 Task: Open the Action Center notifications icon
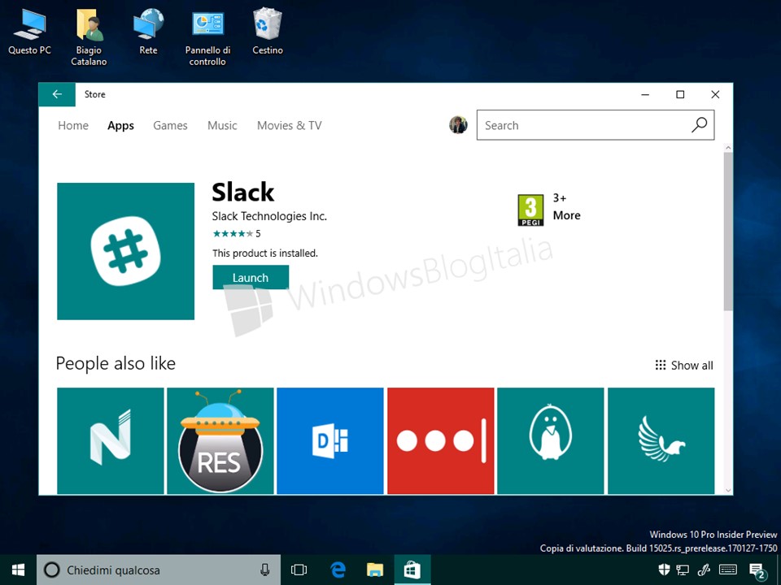757,570
